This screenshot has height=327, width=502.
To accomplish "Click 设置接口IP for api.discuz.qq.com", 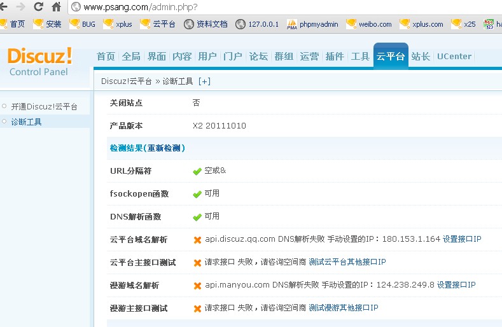I will click(462, 239).
